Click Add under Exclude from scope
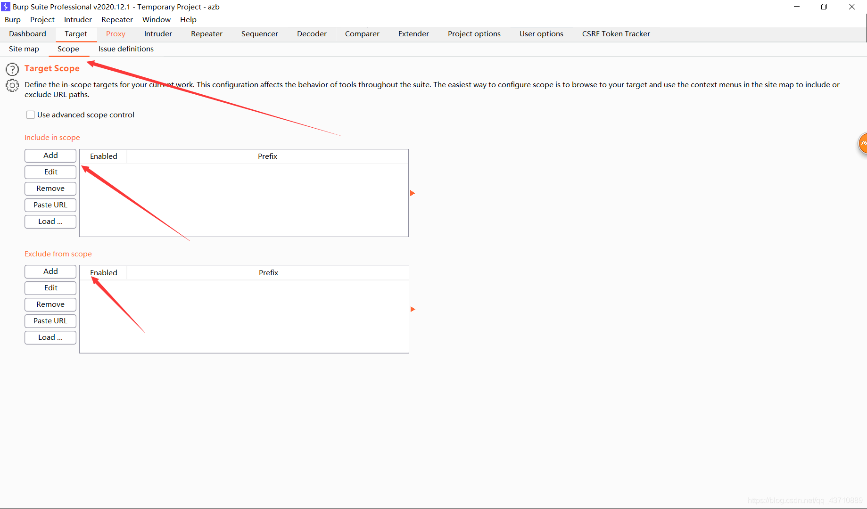 (50, 271)
